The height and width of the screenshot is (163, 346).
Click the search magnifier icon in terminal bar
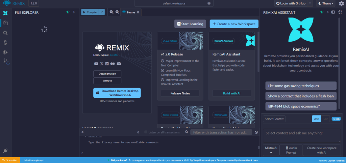click(187, 132)
